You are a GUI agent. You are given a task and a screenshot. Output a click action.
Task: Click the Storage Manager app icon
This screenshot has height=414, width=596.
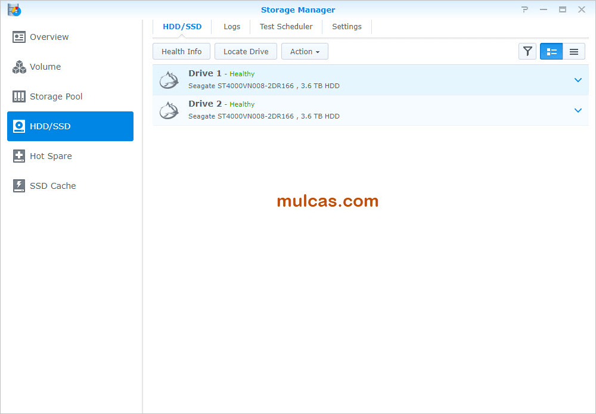coord(14,10)
